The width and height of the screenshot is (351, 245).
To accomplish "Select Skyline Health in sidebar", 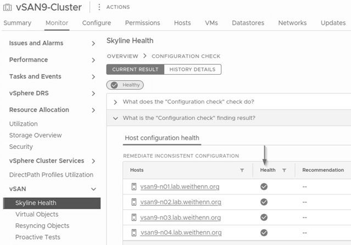I will click(52, 203).
